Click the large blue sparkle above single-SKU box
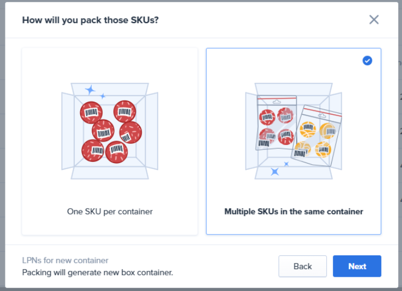Screen dimensions: 402x291 [x=90, y=89]
